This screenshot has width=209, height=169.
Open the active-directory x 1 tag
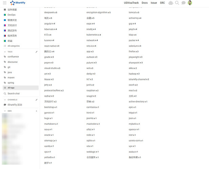pyautogui.click(x=138, y=101)
